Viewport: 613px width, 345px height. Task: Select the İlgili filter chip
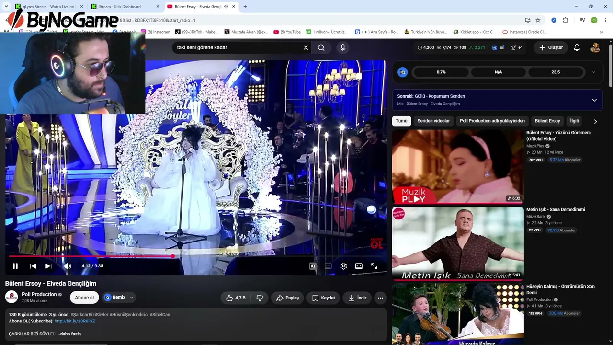pos(574,121)
